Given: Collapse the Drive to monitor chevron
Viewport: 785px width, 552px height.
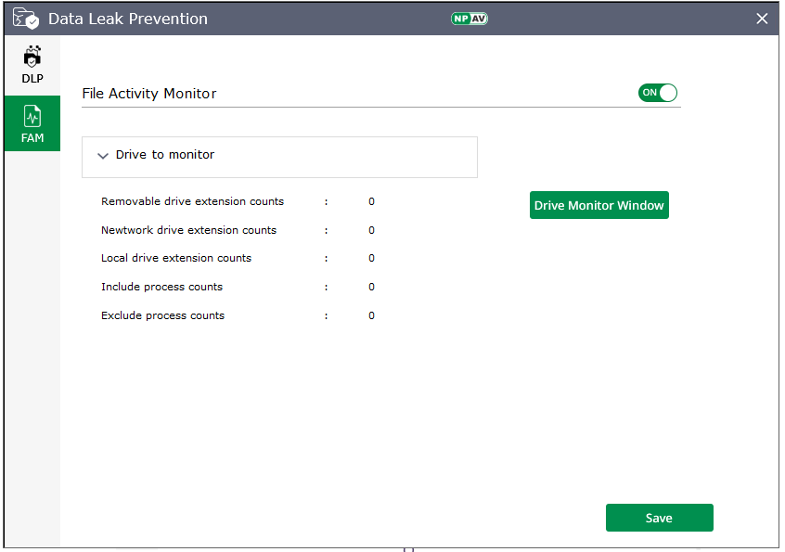Looking at the screenshot, I should coord(103,156).
